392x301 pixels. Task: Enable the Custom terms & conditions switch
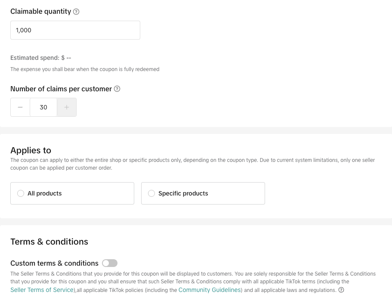coord(110,263)
